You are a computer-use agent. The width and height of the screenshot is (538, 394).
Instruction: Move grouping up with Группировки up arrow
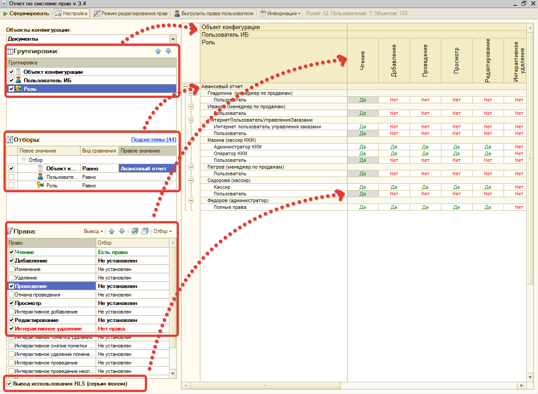(x=158, y=51)
